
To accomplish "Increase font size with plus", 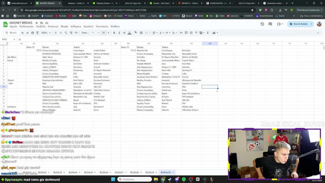I will 108,33.
